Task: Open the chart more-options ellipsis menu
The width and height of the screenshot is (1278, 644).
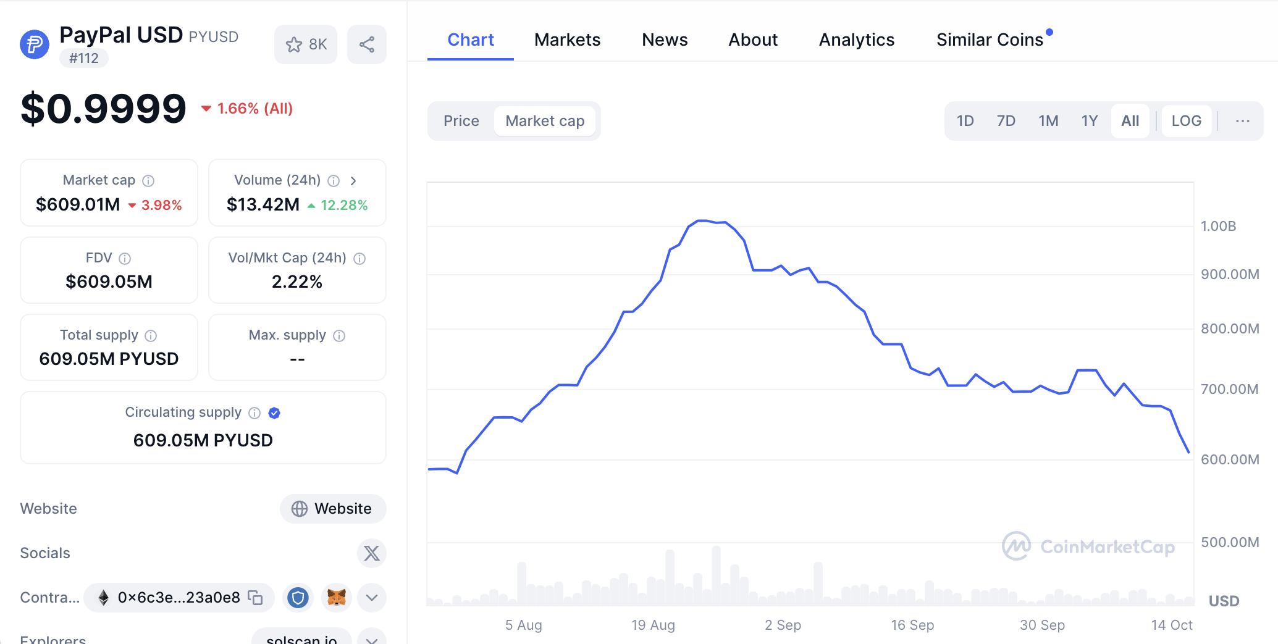Action: pyautogui.click(x=1242, y=121)
